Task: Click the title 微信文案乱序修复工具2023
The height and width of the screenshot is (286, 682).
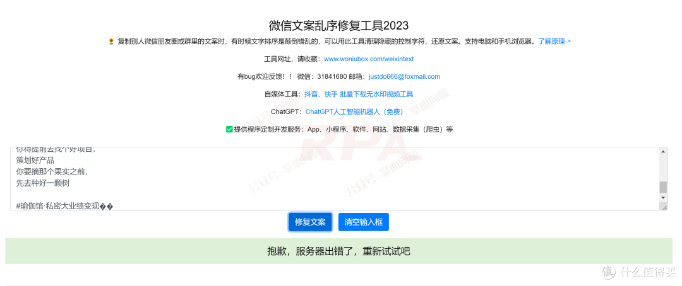Action: point(339,25)
